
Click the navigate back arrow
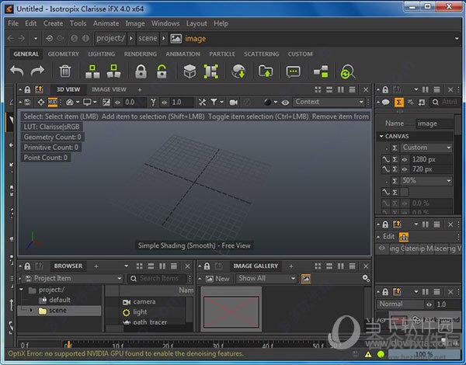[x=11, y=38]
